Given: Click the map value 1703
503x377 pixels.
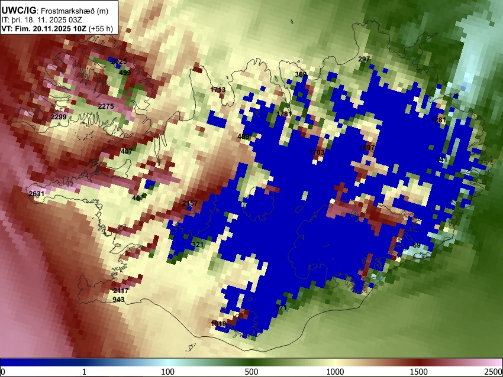Looking at the screenshot, I should tap(317, 152).
